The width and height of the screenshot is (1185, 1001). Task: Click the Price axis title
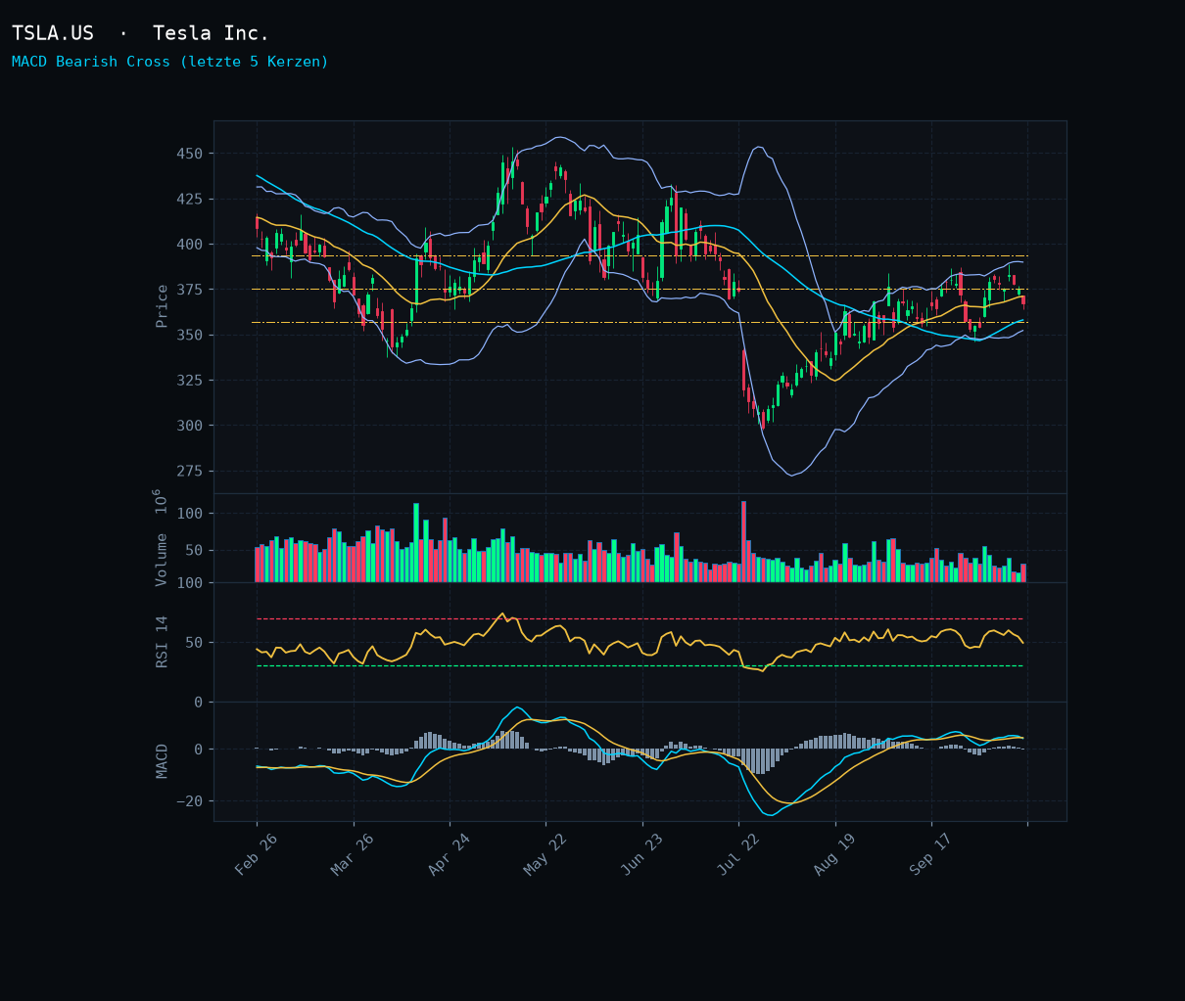tap(163, 305)
